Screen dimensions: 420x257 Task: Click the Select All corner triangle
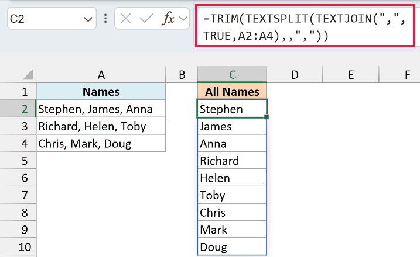tap(28, 74)
